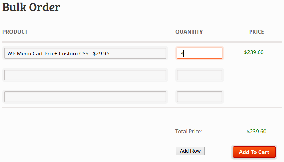This screenshot has height=162, width=284.
Task: Click the first row quantity field containing 8
Action: point(200,53)
